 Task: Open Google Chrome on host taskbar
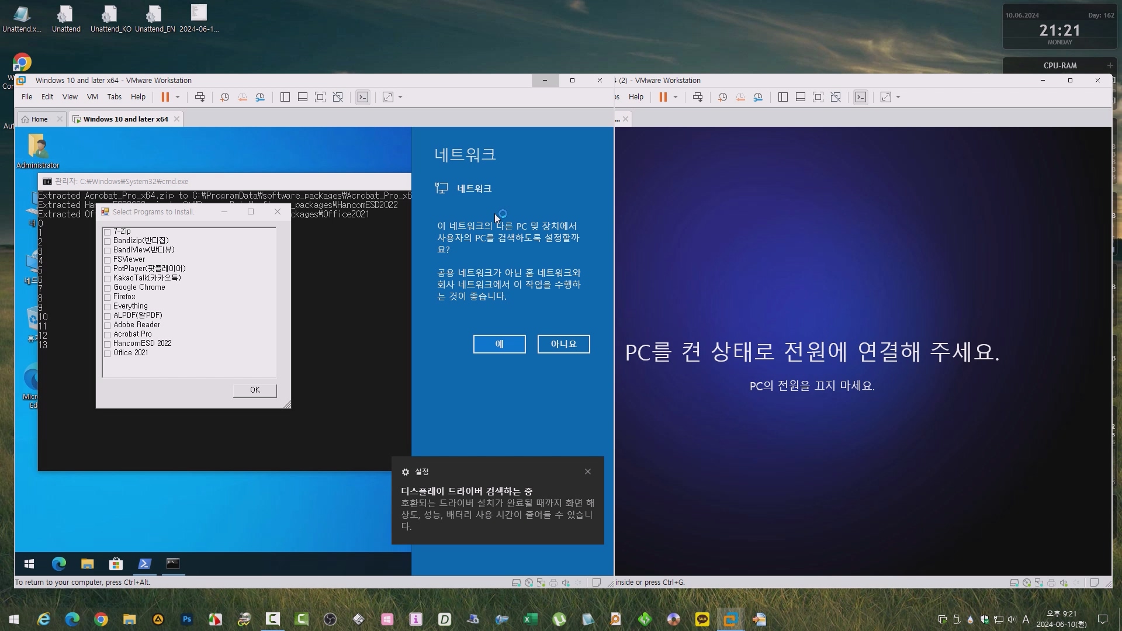point(101,619)
